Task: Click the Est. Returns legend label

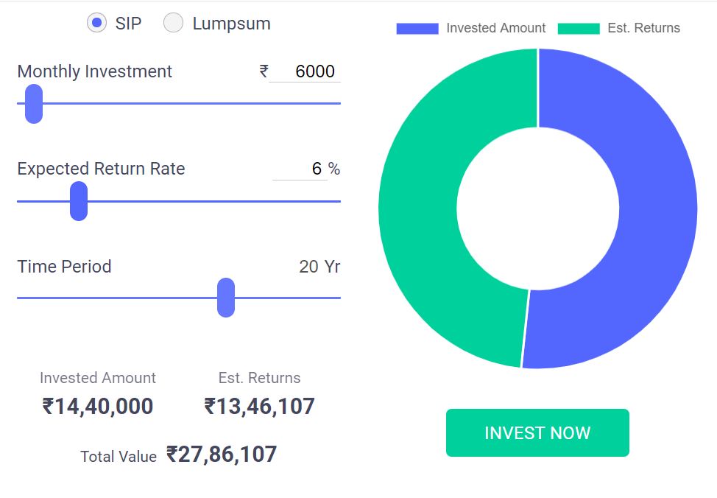Action: (643, 29)
